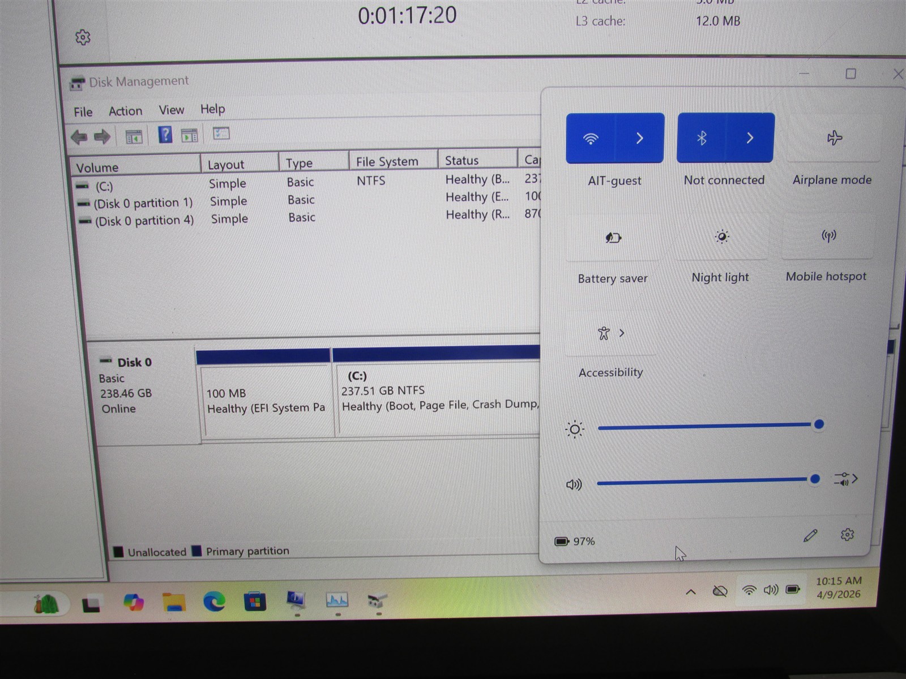
Task: Open Help via the blue question mark icon
Action: tap(165, 135)
